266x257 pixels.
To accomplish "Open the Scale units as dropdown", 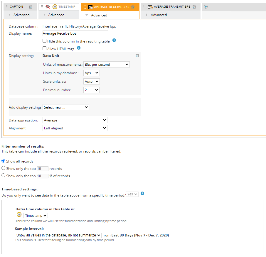I will 91,81.
